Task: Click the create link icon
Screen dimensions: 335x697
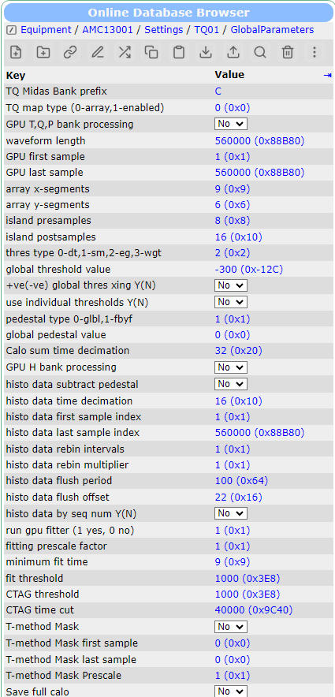Action: pyautogui.click(x=70, y=52)
